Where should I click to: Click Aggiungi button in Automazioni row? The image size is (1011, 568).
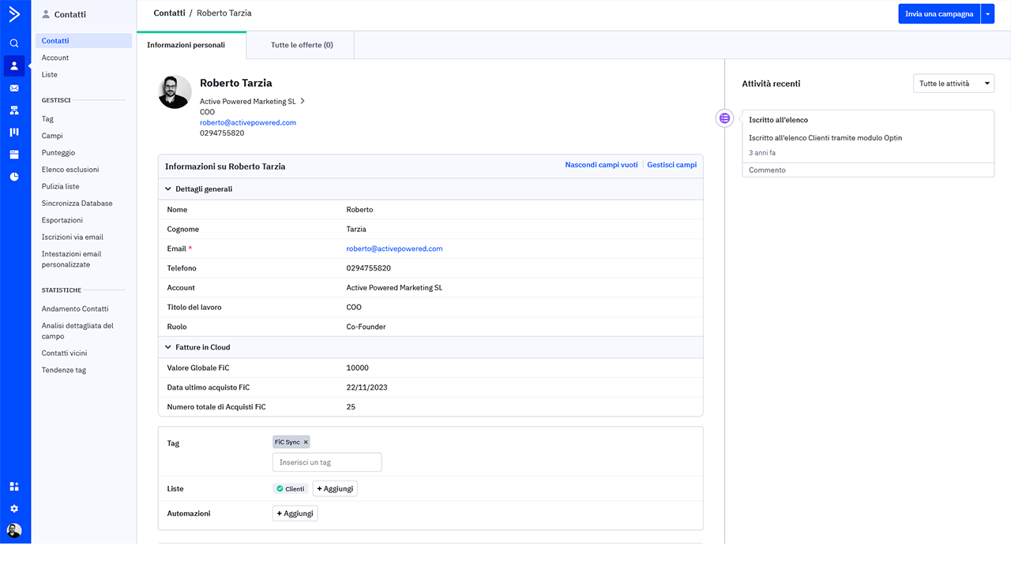[x=295, y=514]
